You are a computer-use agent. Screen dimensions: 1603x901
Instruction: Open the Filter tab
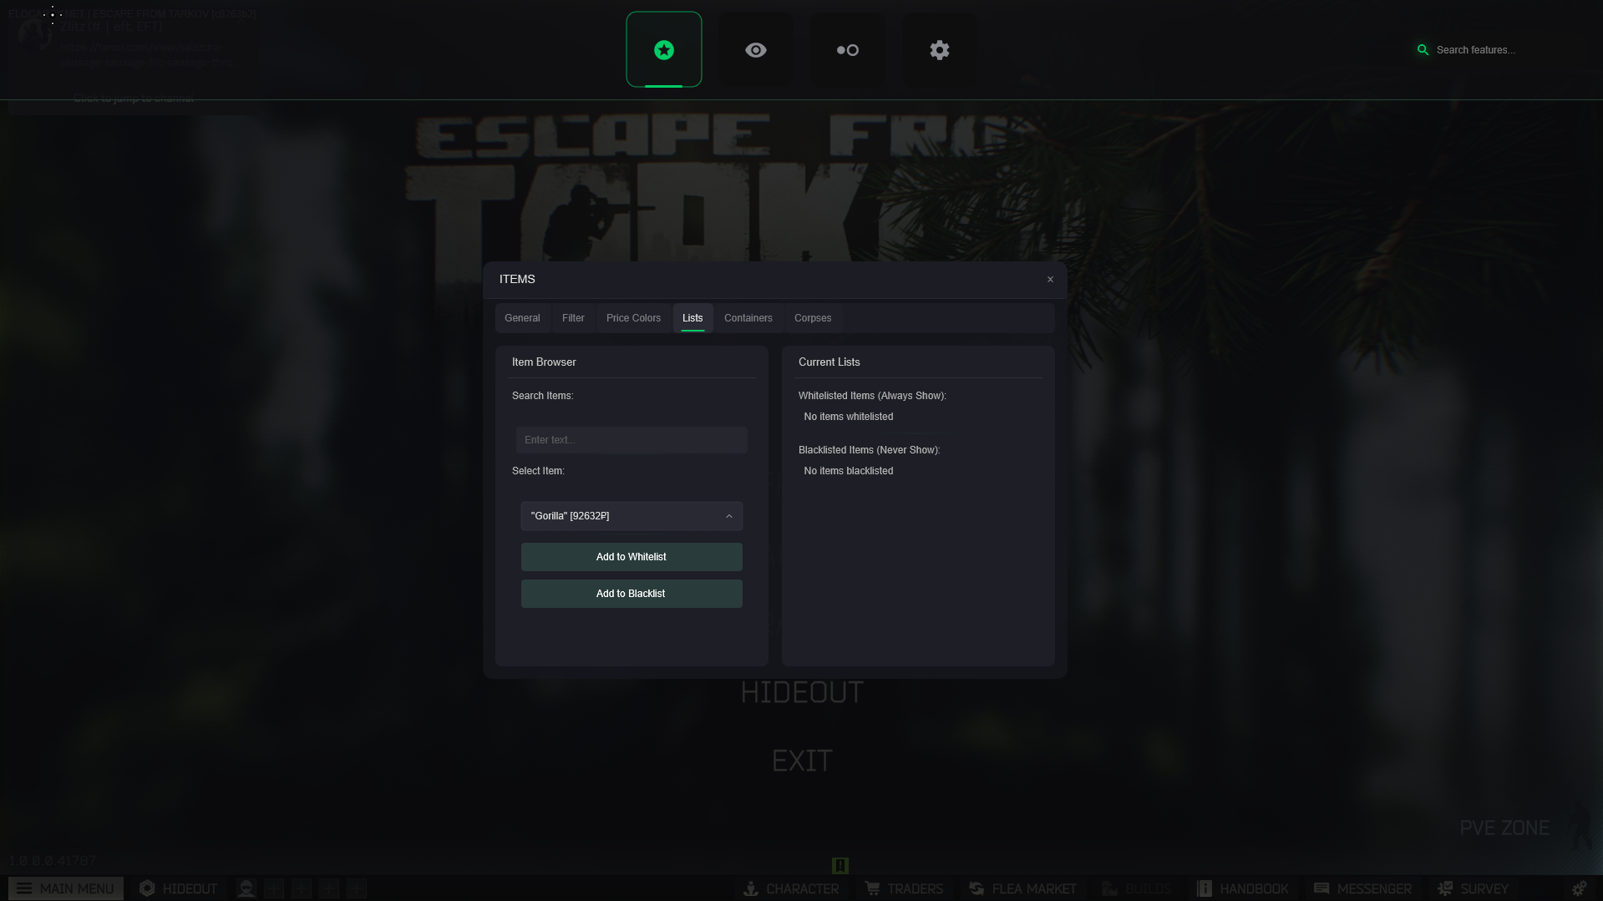pos(573,318)
